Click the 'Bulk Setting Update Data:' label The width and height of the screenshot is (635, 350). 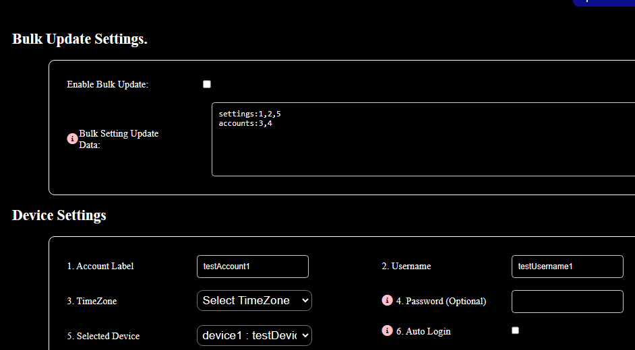(x=119, y=139)
